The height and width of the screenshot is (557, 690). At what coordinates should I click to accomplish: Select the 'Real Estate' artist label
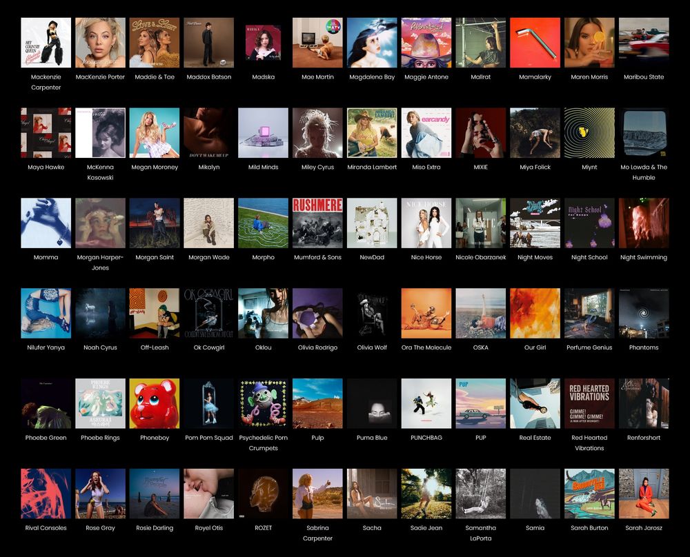(x=535, y=438)
